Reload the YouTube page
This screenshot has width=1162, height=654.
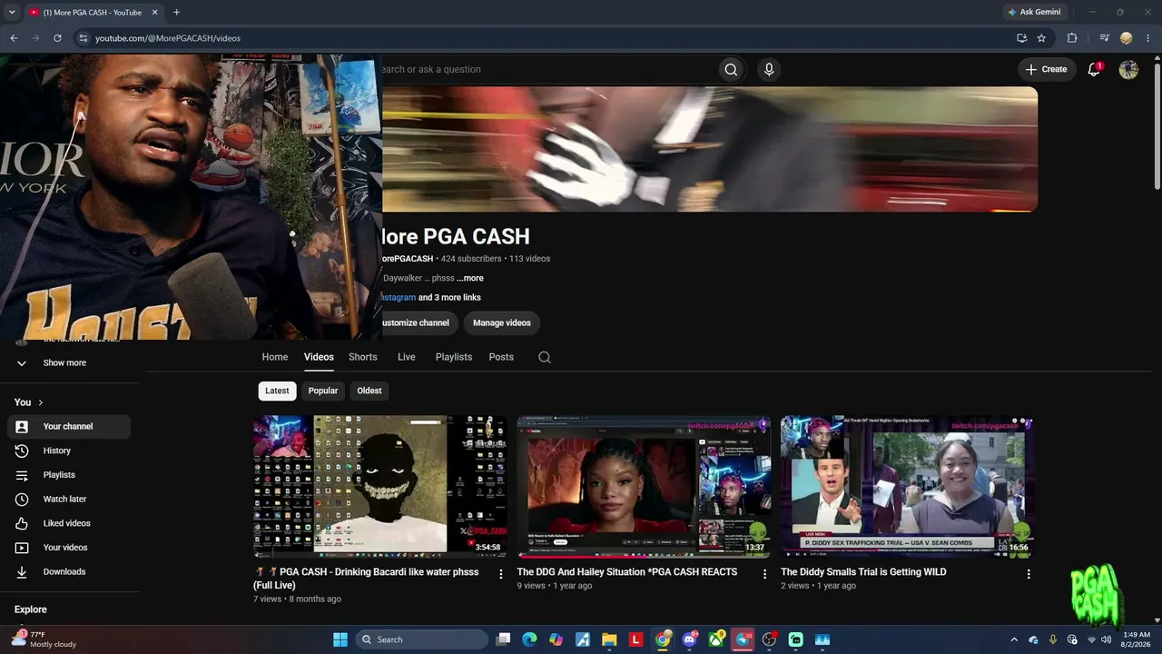(x=57, y=38)
